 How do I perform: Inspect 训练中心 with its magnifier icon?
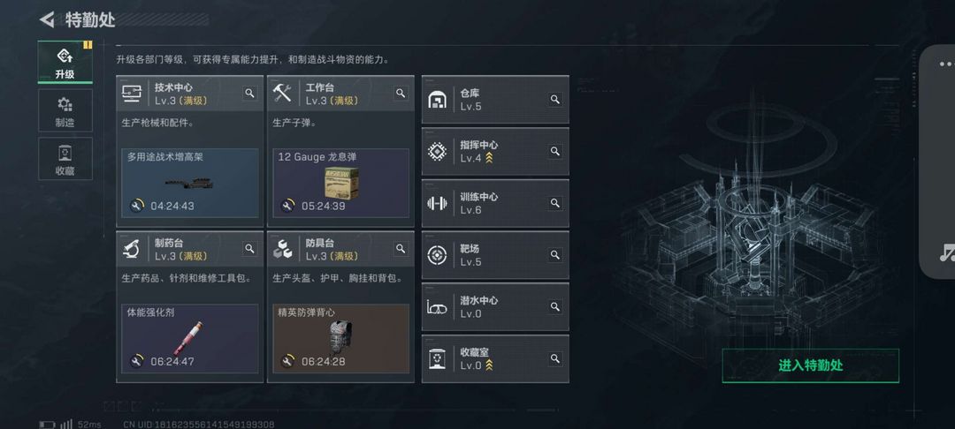(554, 203)
